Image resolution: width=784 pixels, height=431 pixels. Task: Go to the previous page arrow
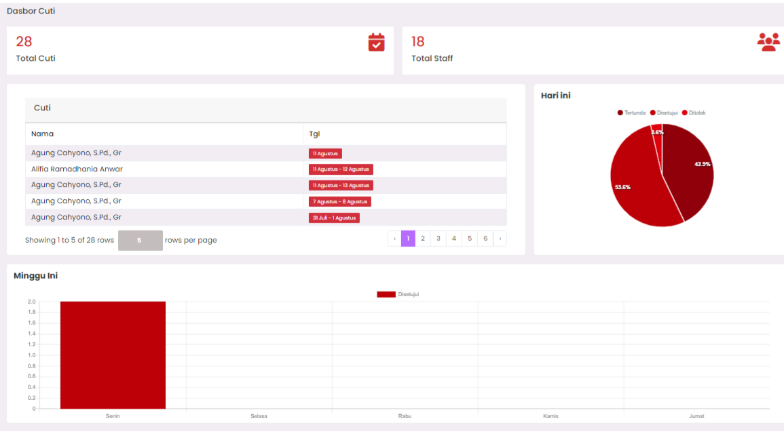click(394, 239)
